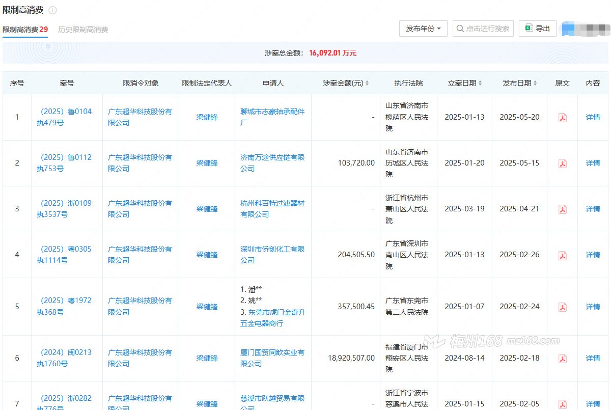
Task: Select the amount 204,505.50 cell
Action: pyautogui.click(x=356, y=255)
